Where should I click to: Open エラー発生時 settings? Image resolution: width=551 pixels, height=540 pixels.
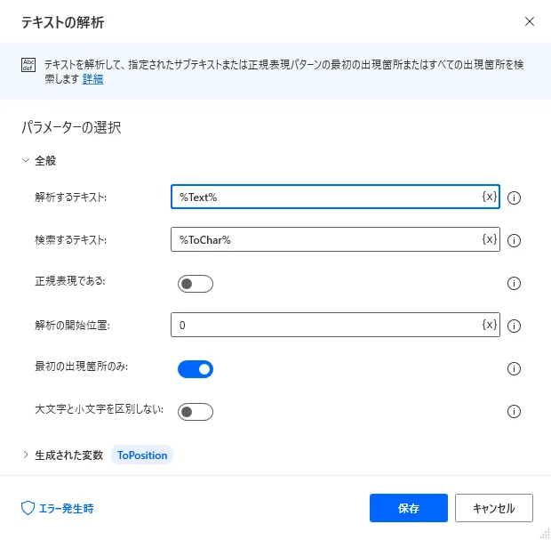coord(58,508)
